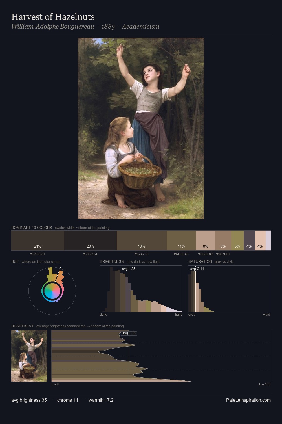Click the avg L 35 label in heartbeat chart
The height and width of the screenshot is (424, 282).
(x=129, y=333)
